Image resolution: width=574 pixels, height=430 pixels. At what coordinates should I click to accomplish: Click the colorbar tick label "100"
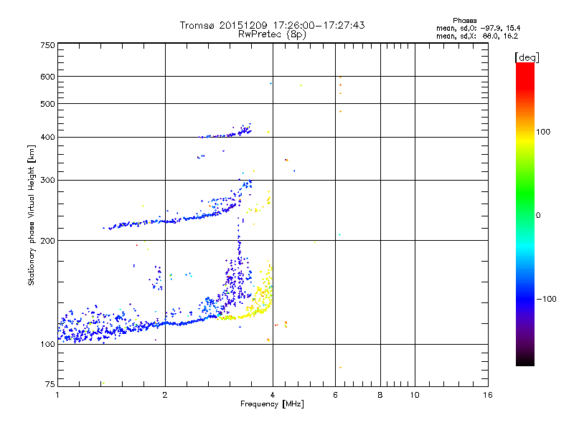[x=543, y=132]
